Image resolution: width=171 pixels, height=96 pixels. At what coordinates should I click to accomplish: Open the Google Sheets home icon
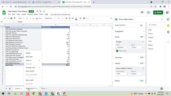pyautogui.click(x=4, y=13)
